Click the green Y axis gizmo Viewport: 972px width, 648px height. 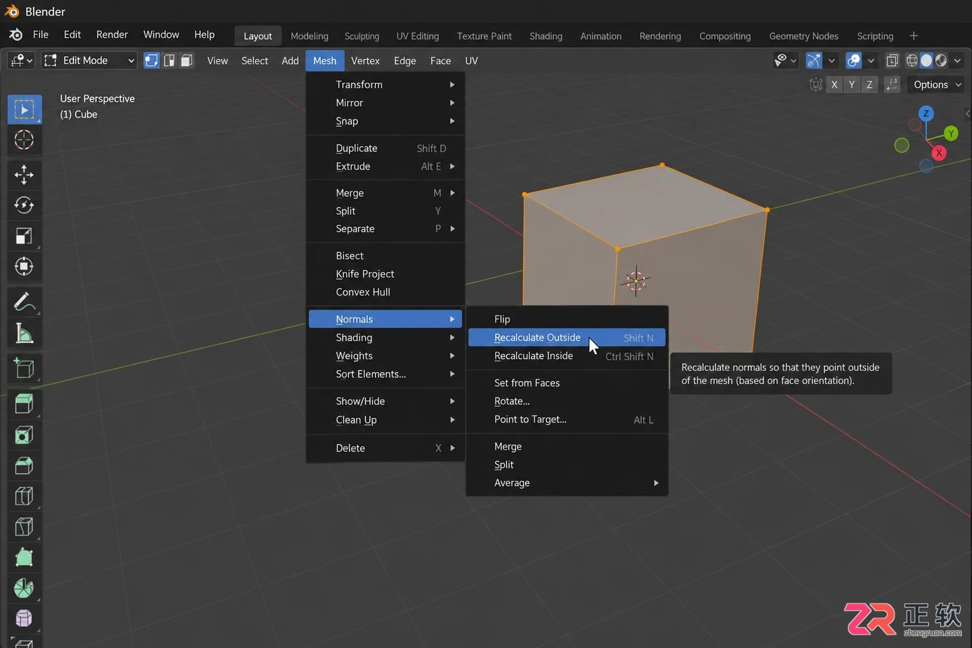(950, 134)
